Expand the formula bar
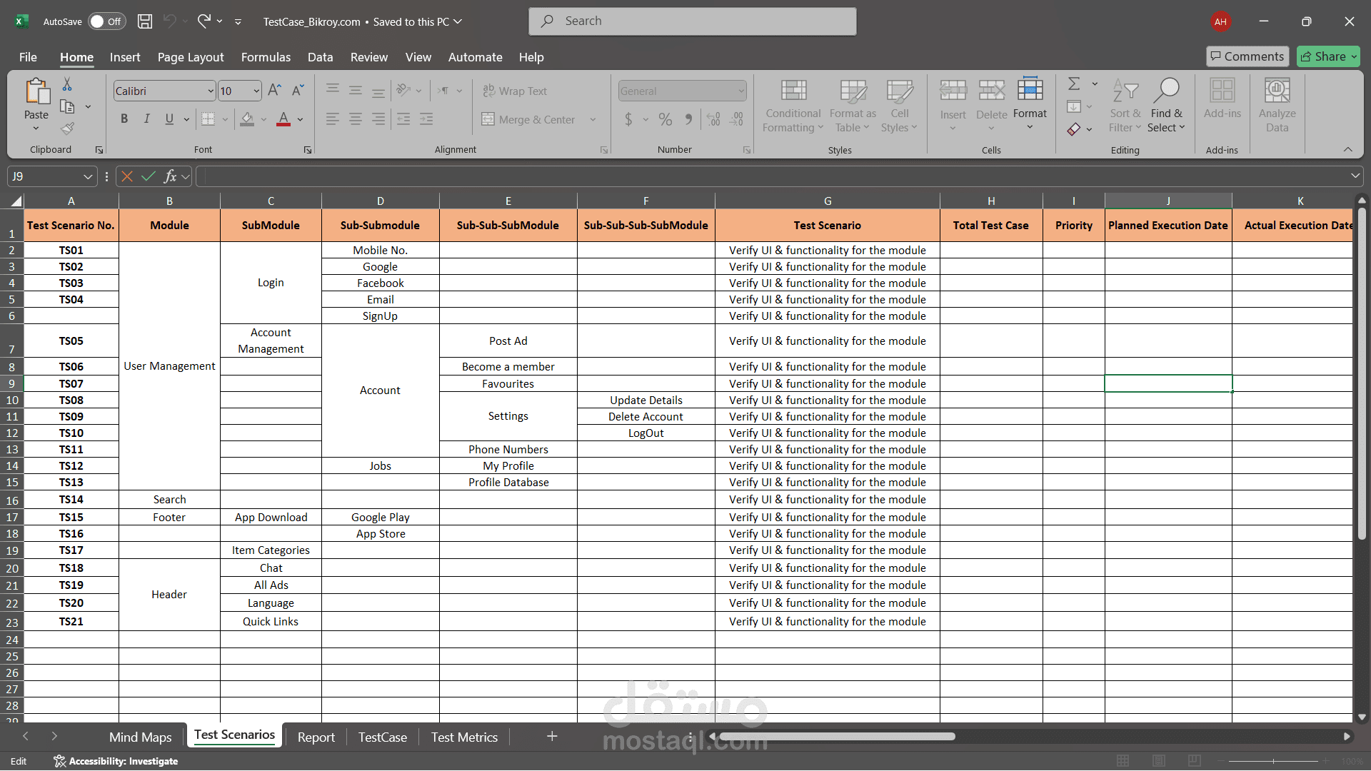 tap(1355, 176)
